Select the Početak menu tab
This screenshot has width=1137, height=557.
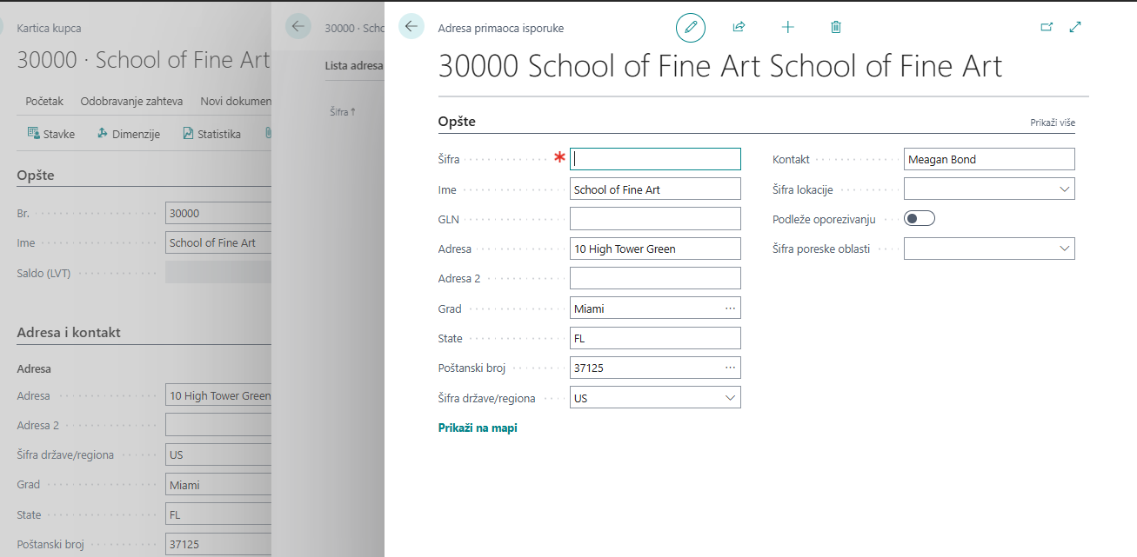coord(44,102)
